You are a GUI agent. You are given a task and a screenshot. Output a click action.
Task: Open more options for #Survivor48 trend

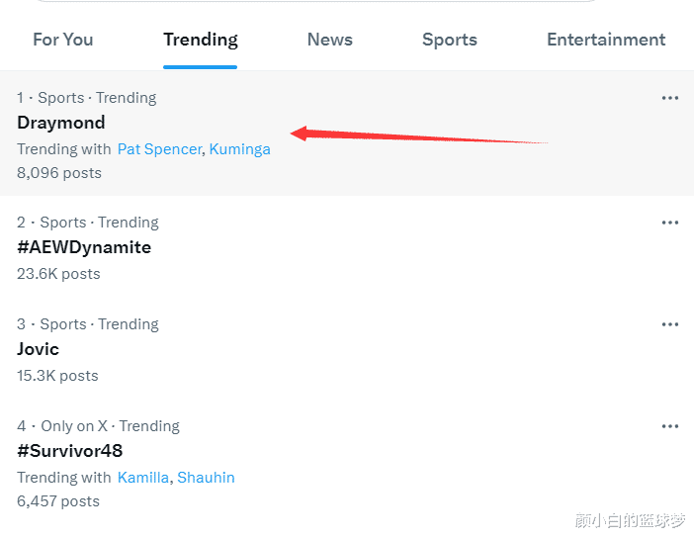tap(670, 426)
